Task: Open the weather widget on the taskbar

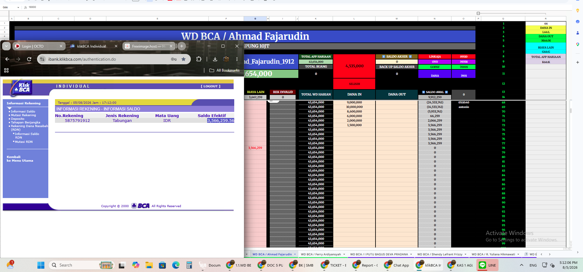Action: (x=10, y=265)
